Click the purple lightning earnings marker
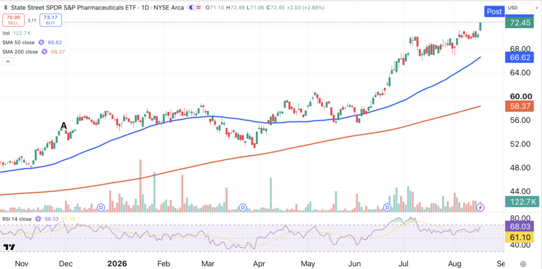The height and width of the screenshot is (269, 542). point(481,208)
